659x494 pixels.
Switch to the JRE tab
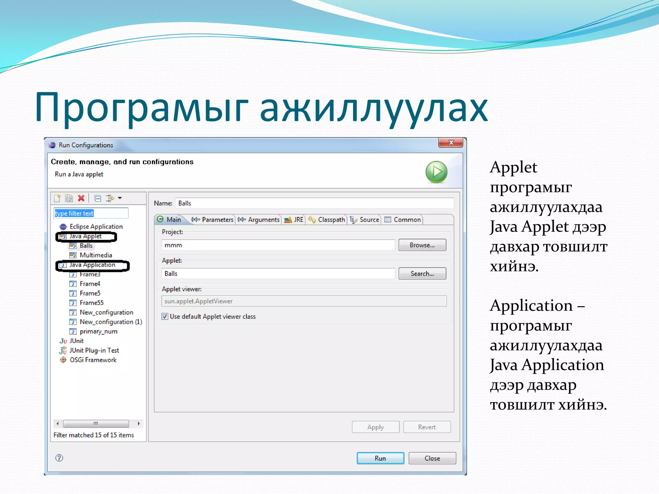click(x=294, y=220)
